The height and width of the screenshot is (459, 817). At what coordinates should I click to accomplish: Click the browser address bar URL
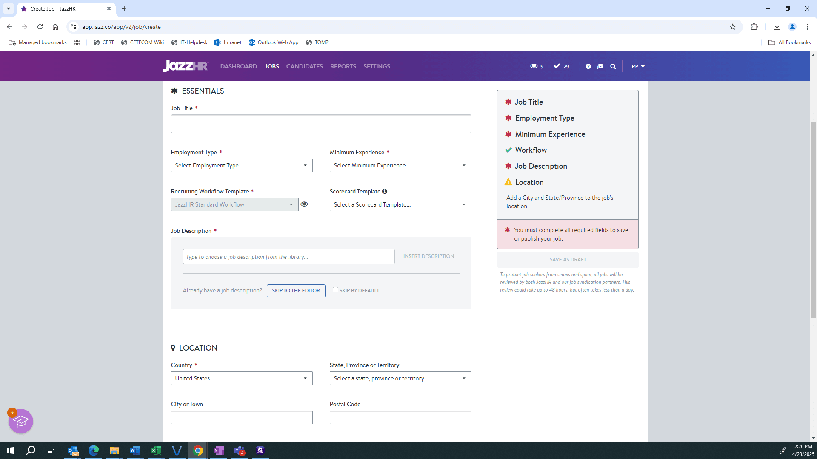[x=121, y=27]
